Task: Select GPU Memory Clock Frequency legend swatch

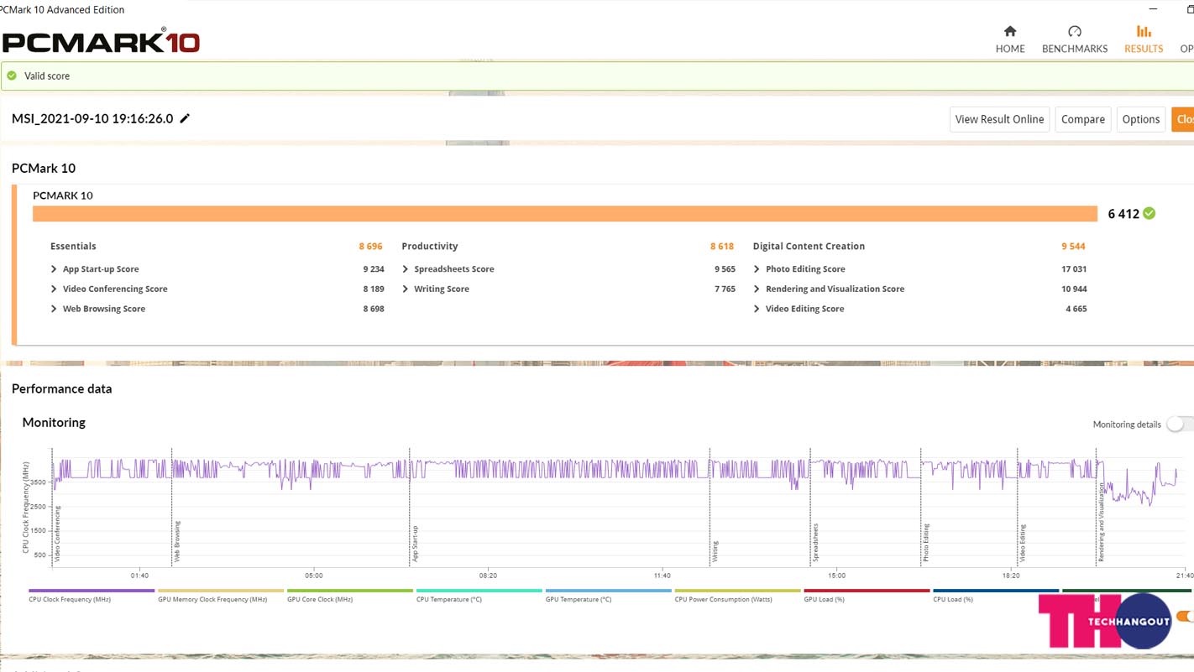Action: tap(221, 591)
